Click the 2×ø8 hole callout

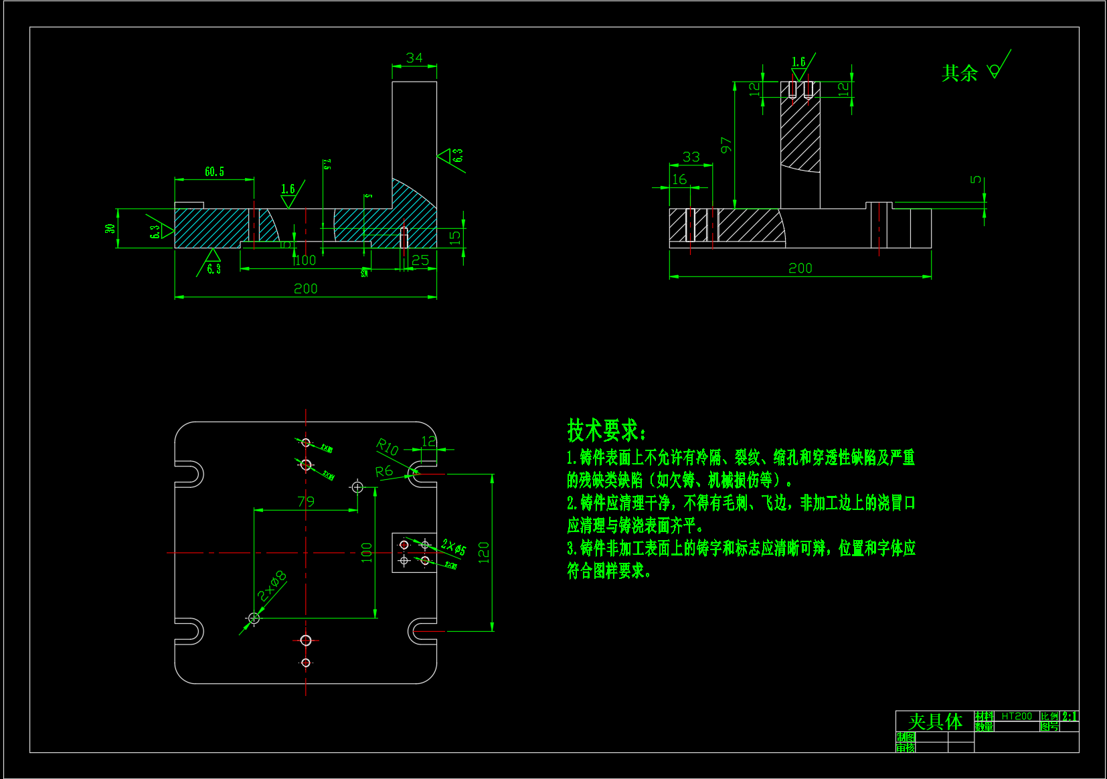tap(272, 586)
